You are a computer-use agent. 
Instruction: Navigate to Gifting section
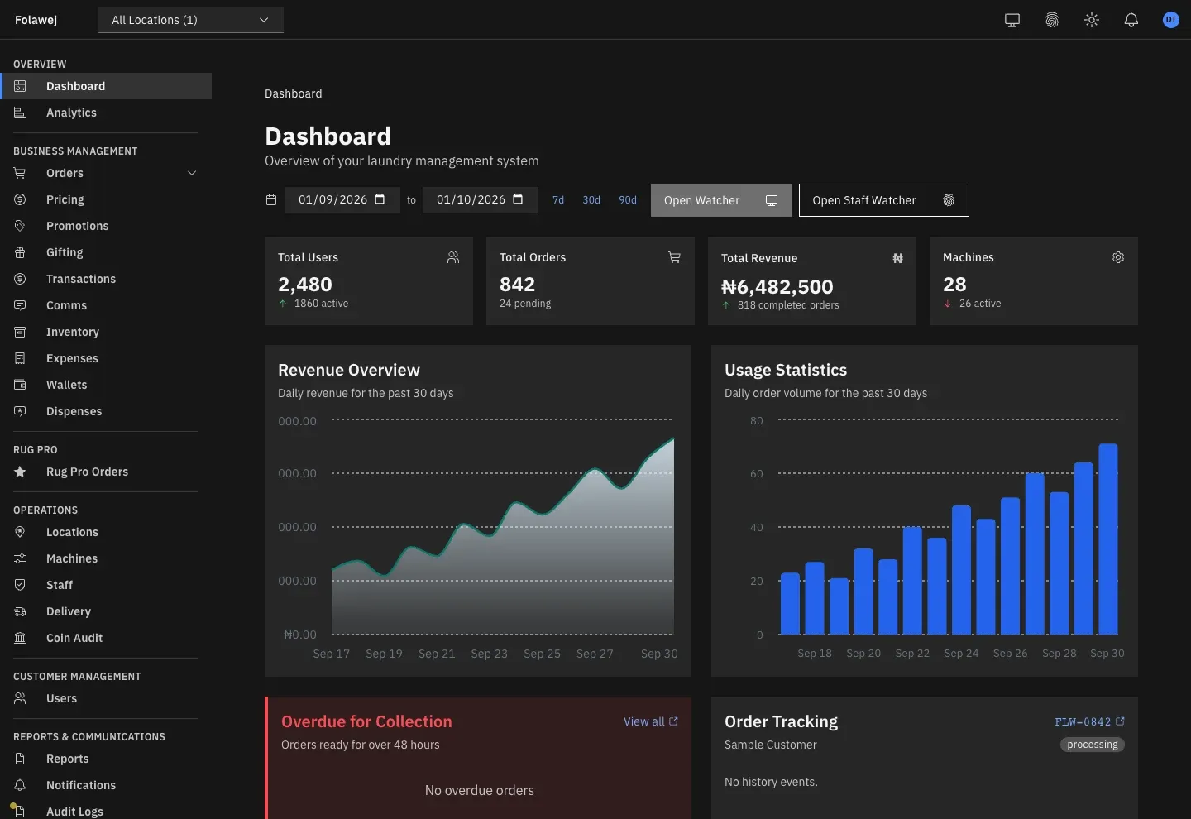pyautogui.click(x=106, y=252)
